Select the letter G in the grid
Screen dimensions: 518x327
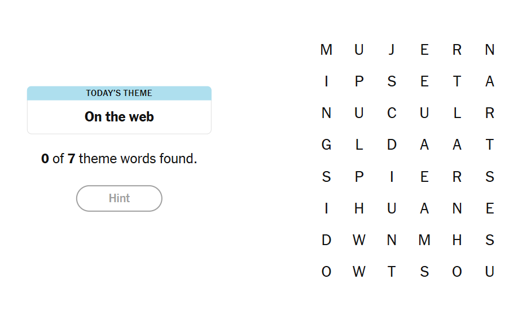pyautogui.click(x=326, y=145)
